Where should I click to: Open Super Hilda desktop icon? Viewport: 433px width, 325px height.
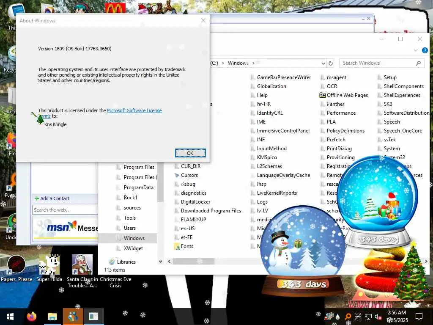point(49,269)
